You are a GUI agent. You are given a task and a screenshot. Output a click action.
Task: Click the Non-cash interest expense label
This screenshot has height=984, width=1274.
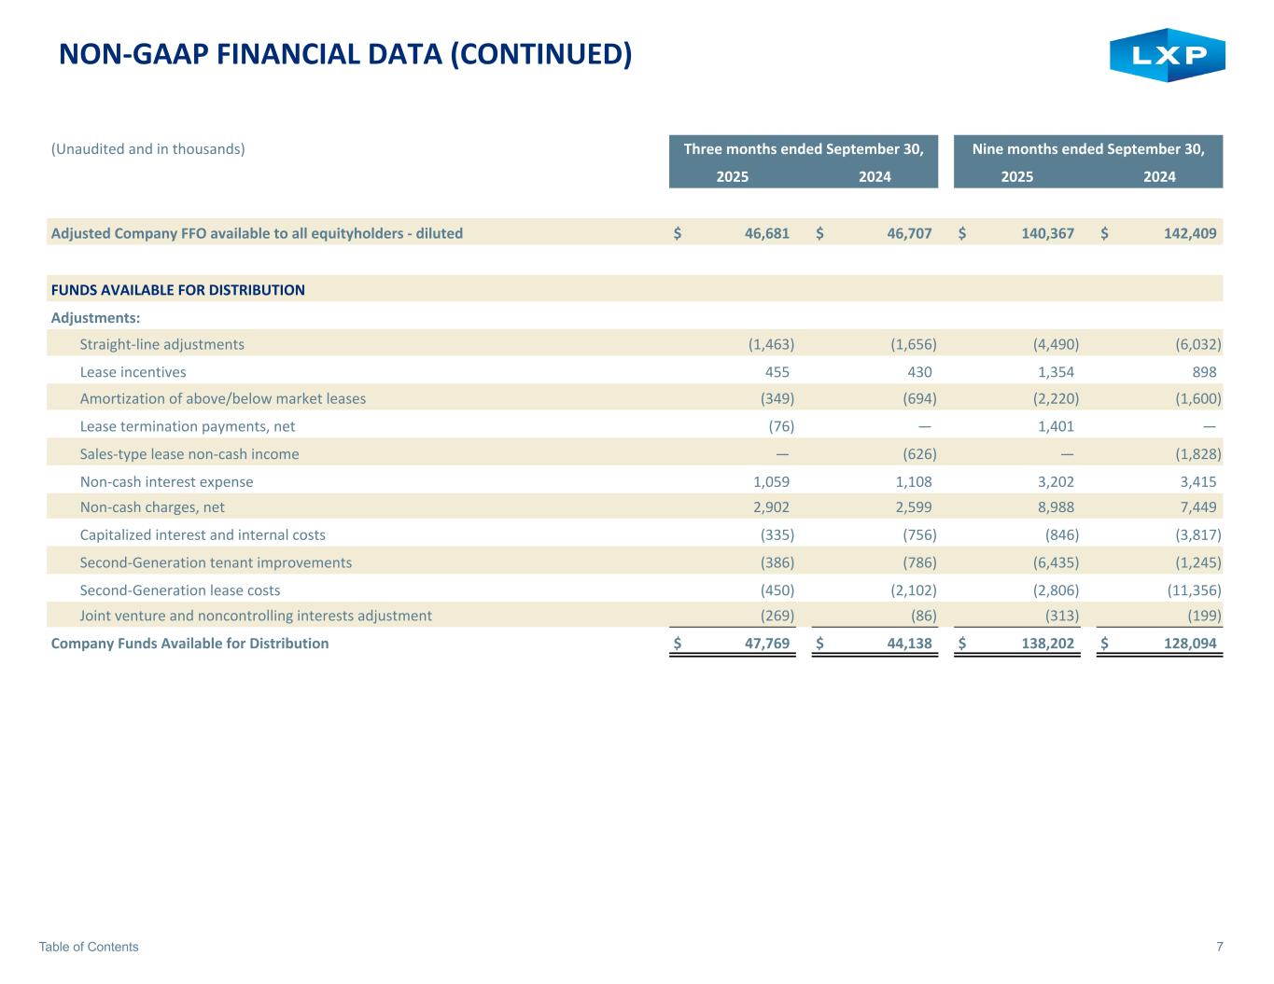coord(166,482)
